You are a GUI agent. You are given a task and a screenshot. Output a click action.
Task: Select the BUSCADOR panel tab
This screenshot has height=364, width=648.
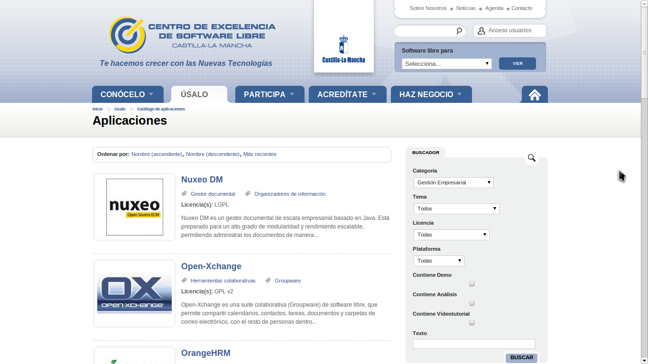click(x=426, y=153)
